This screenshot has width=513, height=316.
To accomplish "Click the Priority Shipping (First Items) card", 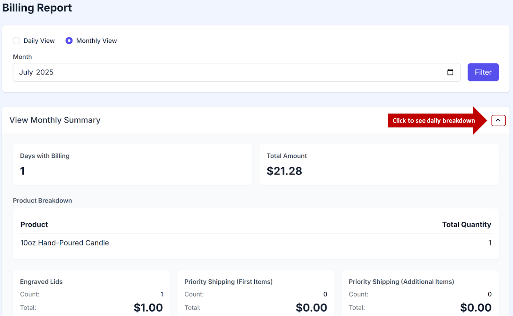I will click(256, 294).
